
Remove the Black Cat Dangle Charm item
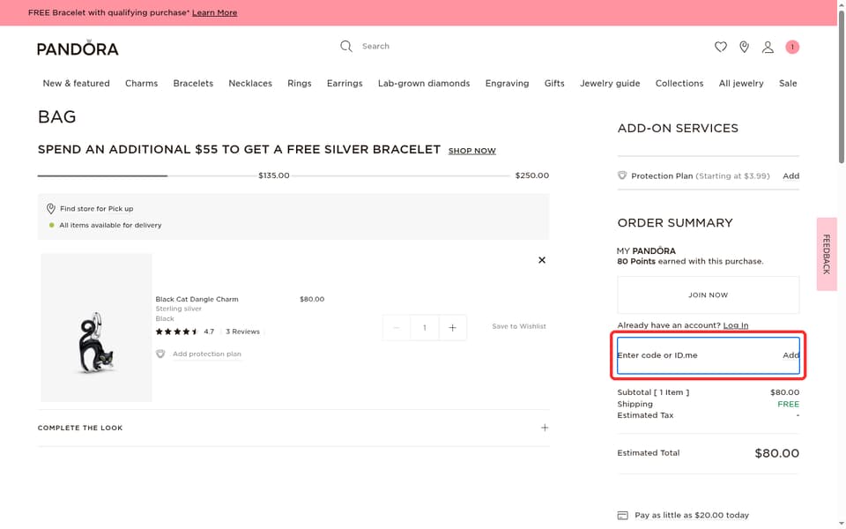542,260
